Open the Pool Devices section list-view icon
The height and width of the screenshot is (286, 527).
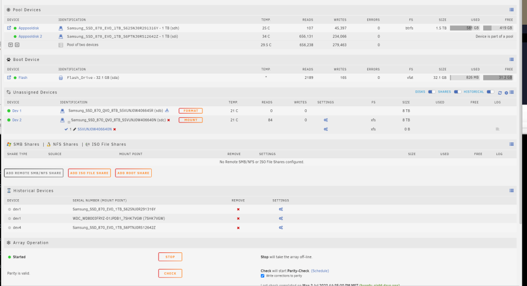(512, 9)
